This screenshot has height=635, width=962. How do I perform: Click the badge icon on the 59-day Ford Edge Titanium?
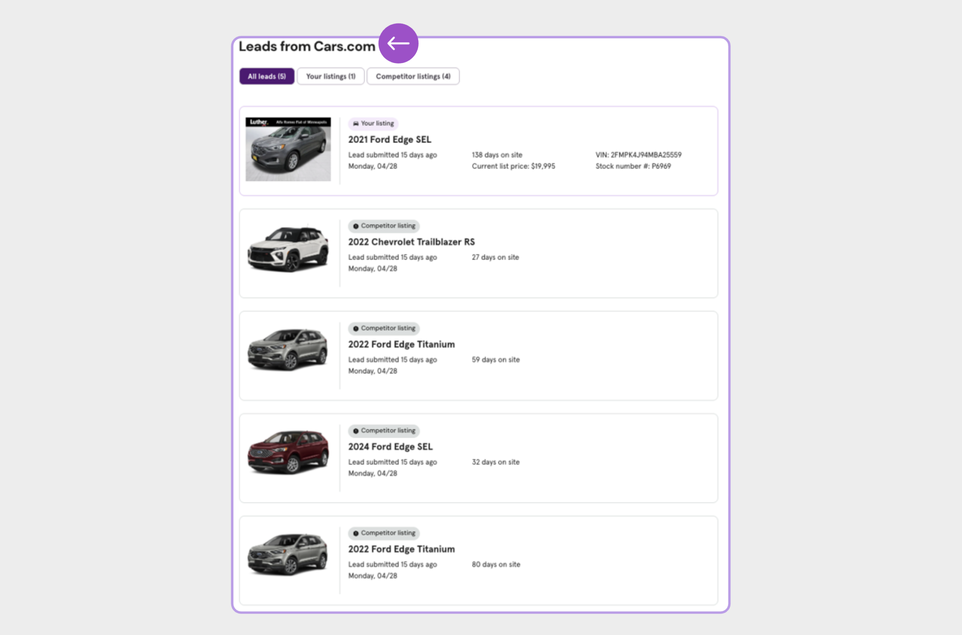pyautogui.click(x=355, y=328)
